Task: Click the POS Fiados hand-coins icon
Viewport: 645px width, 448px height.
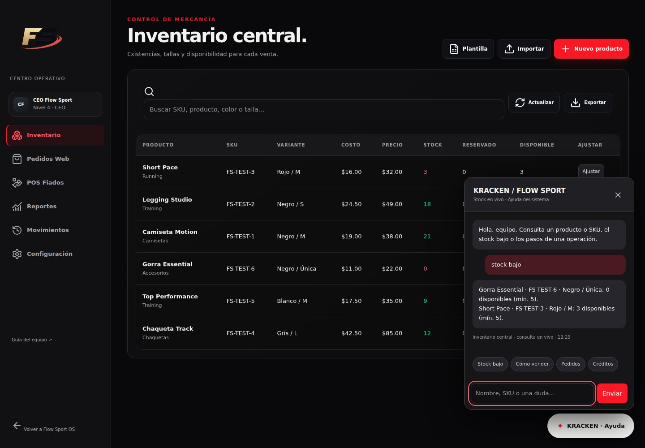Action: click(x=17, y=183)
